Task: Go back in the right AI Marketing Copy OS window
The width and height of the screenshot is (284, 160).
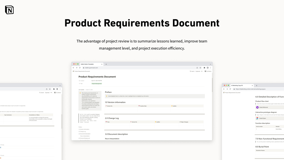Action: click(x=224, y=89)
